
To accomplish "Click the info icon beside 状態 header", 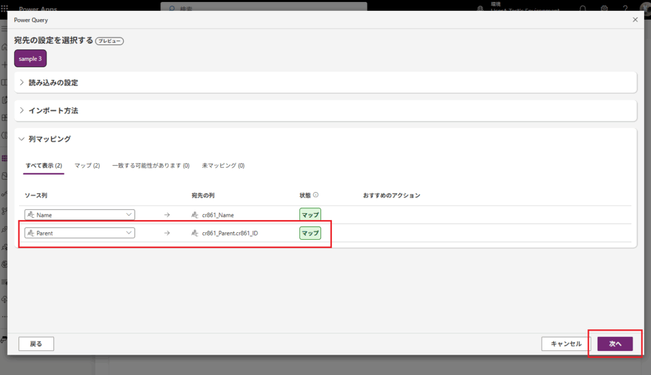I will click(316, 195).
